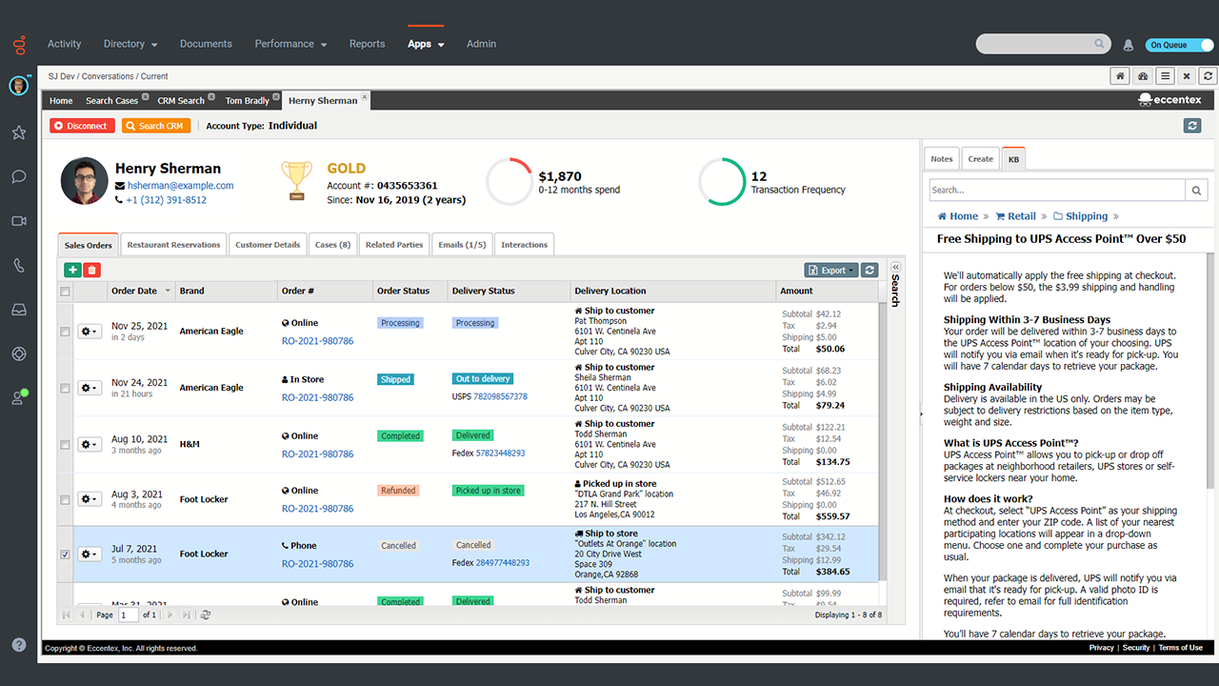Check the Nov 24, 2021 order row
Image resolution: width=1219 pixels, height=686 pixels.
[x=65, y=388]
